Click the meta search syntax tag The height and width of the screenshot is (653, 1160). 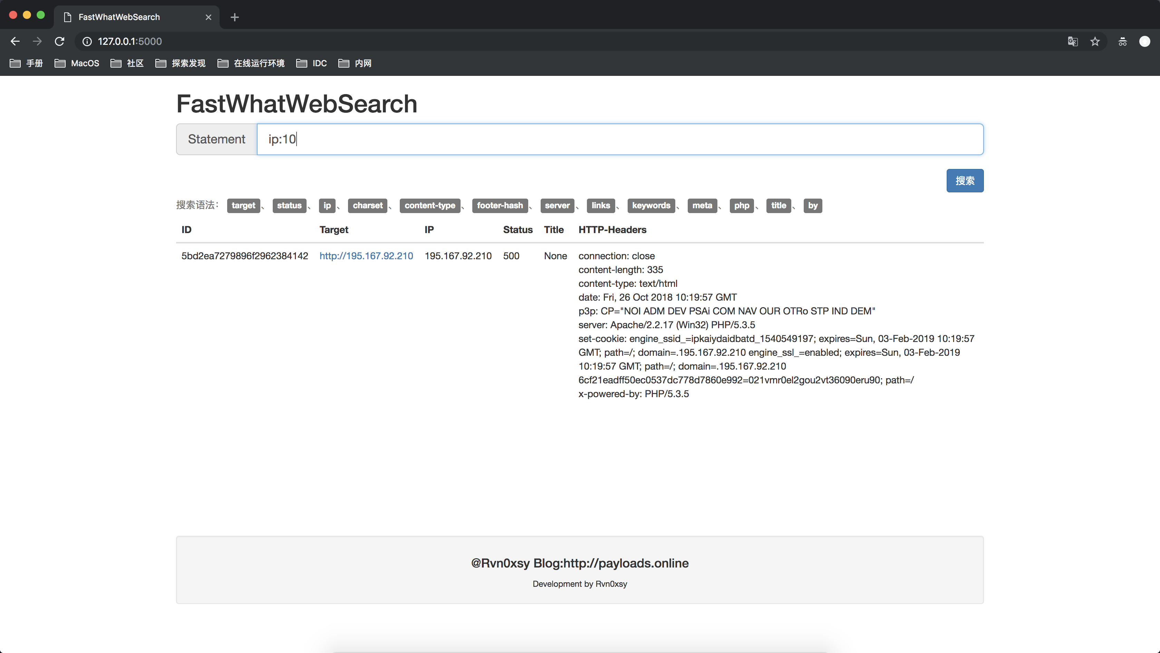coord(701,205)
